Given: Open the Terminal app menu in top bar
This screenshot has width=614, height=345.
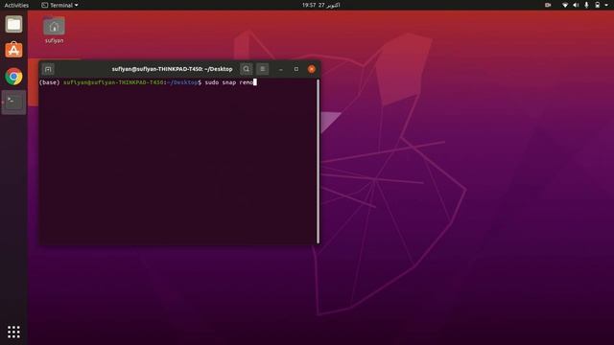Looking at the screenshot, I should [59, 5].
